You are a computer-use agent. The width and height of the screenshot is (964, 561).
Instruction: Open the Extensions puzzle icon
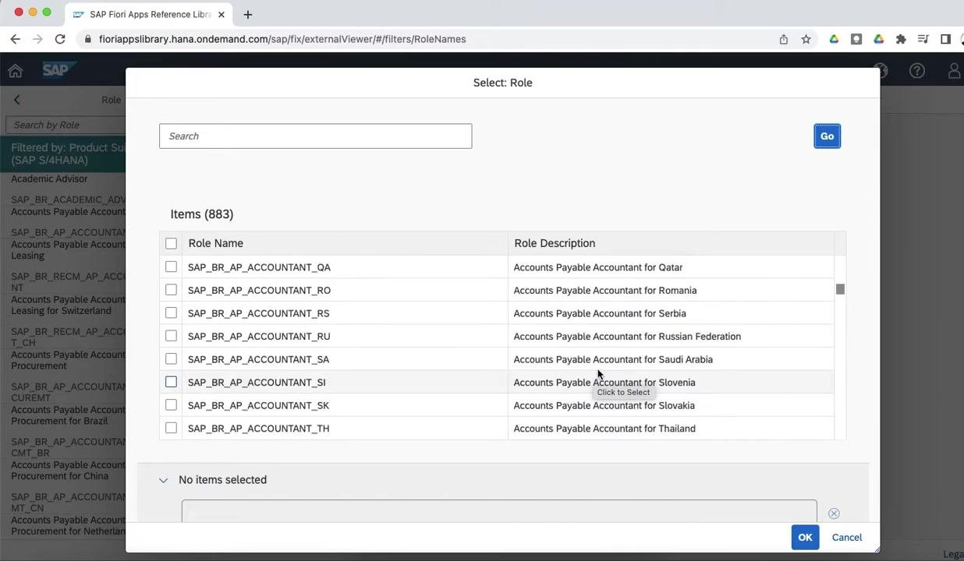[x=901, y=39]
